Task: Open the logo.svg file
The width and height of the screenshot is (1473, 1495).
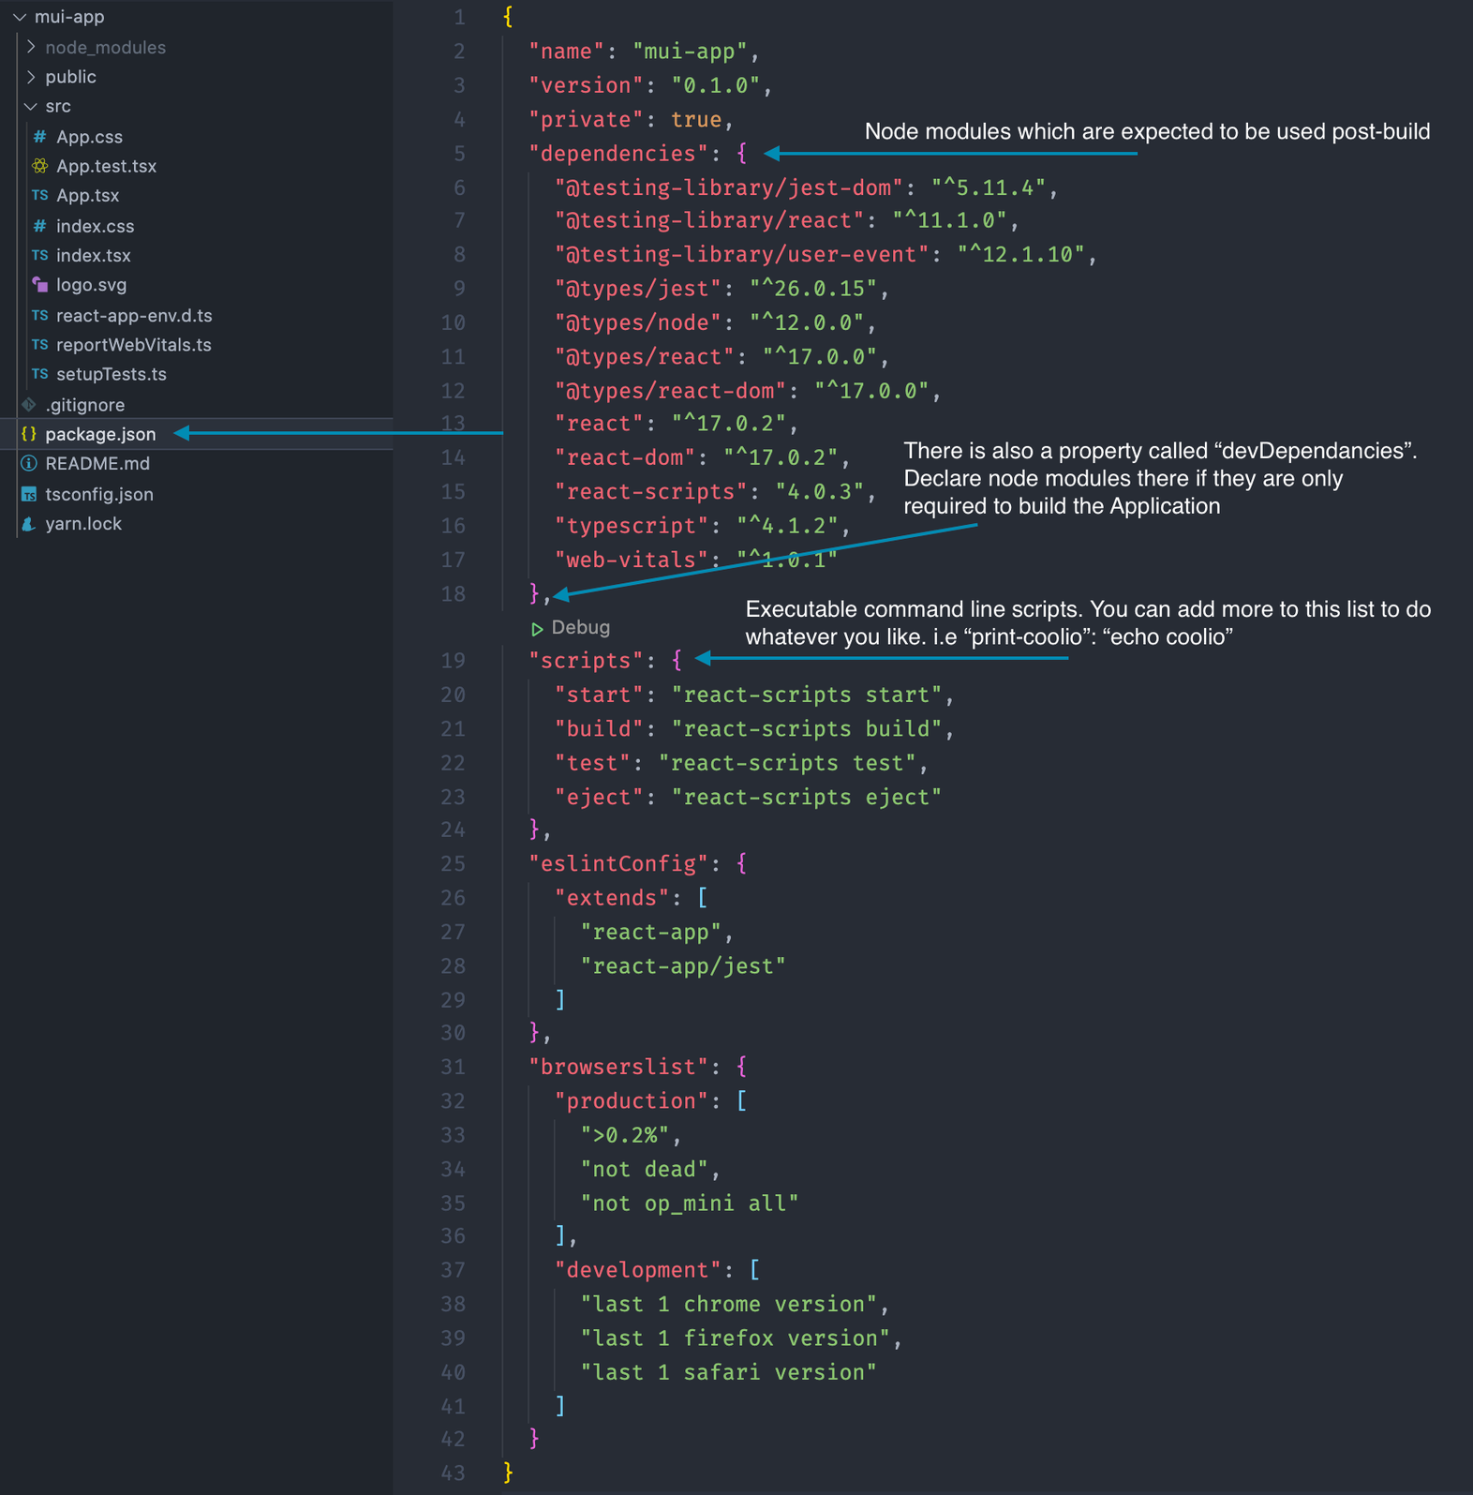Action: (x=91, y=285)
